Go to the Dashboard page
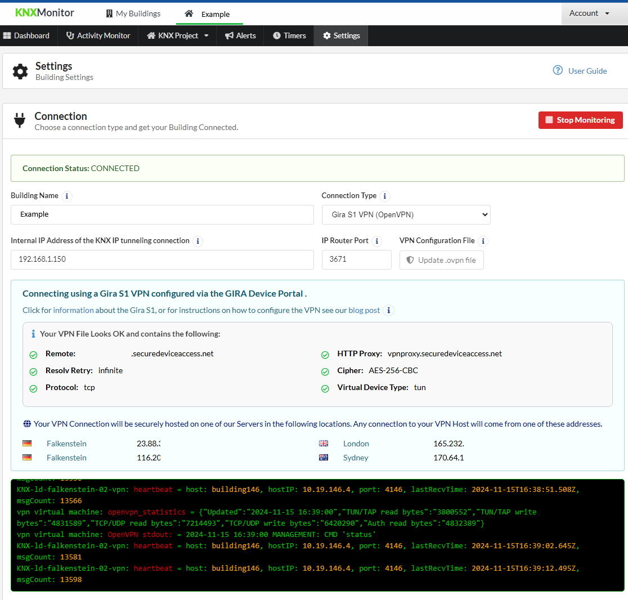 pos(26,35)
